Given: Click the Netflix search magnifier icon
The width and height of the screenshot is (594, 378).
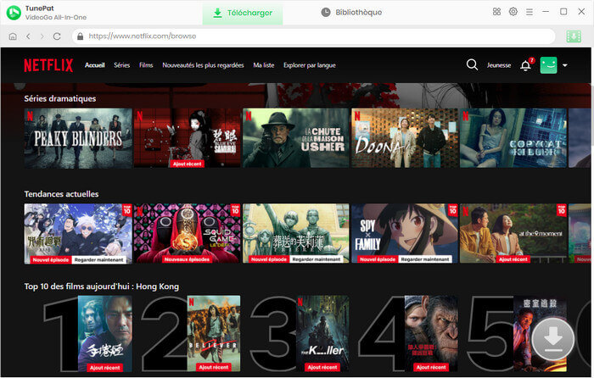Looking at the screenshot, I should [x=472, y=64].
